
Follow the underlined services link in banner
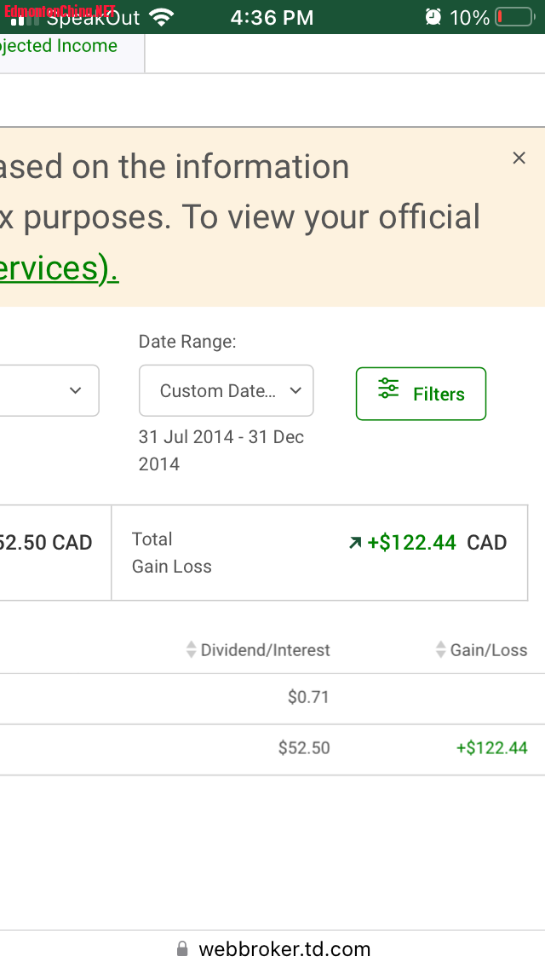(x=58, y=269)
